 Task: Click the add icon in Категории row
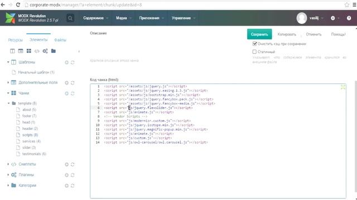click(x=66, y=186)
